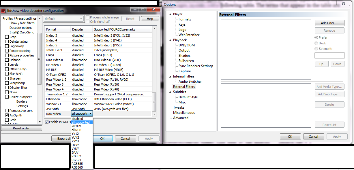Choose 'all RGB' from the list
Screen dimensions: 354x170
coord(82,130)
